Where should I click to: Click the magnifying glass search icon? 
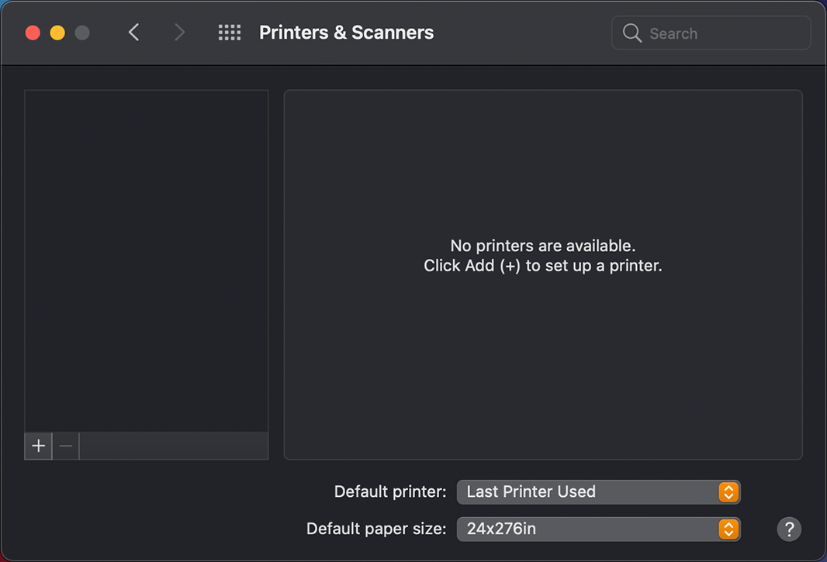(x=632, y=33)
